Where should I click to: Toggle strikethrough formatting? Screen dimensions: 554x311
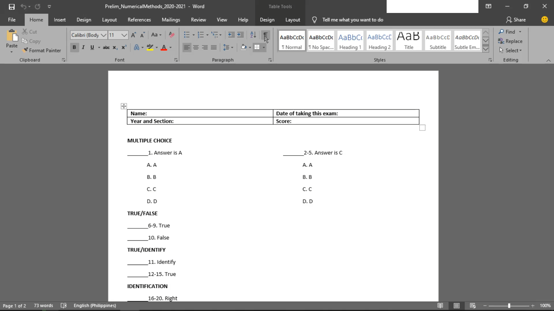pyautogui.click(x=106, y=48)
